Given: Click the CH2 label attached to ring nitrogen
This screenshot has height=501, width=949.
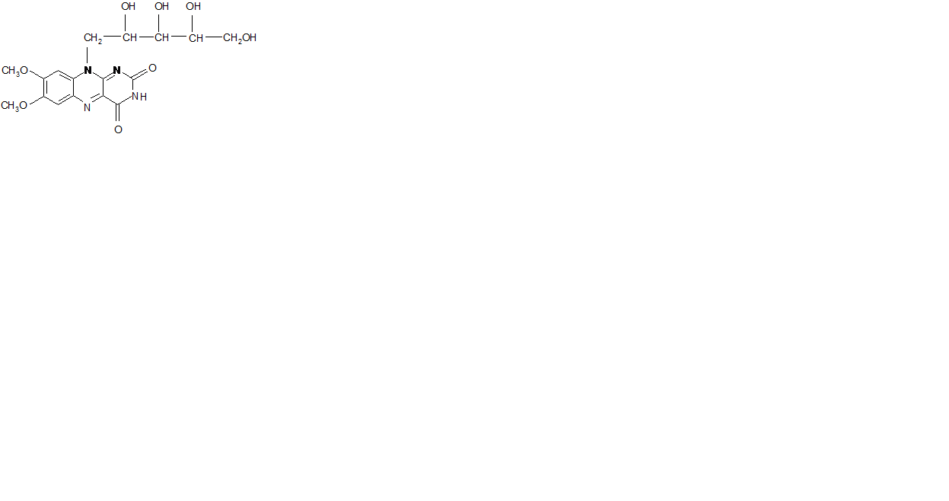Looking at the screenshot, I should [x=93, y=38].
